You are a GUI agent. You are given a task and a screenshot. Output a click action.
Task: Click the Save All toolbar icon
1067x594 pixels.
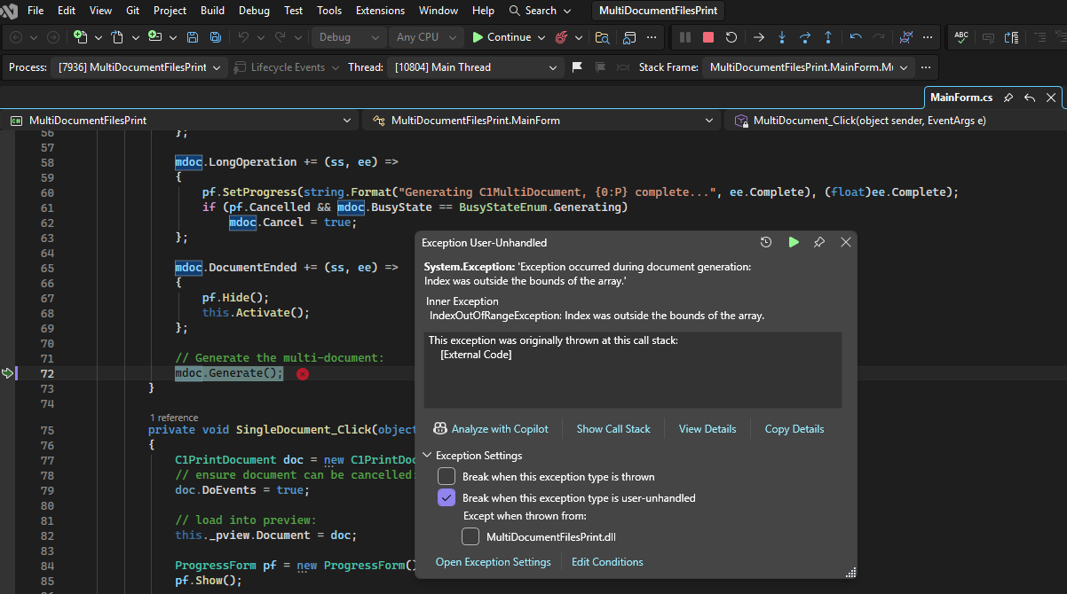215,37
